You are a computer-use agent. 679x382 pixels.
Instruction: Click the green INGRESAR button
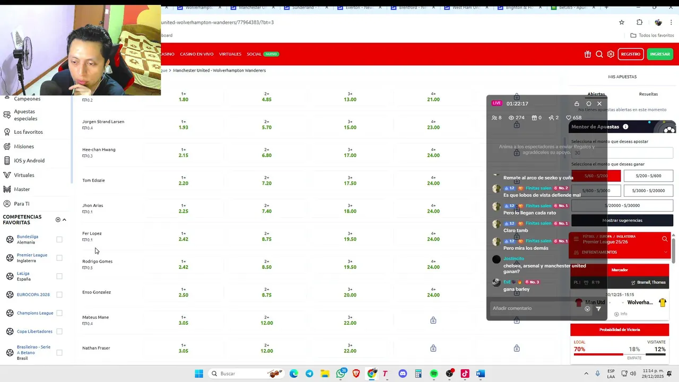[660, 54]
